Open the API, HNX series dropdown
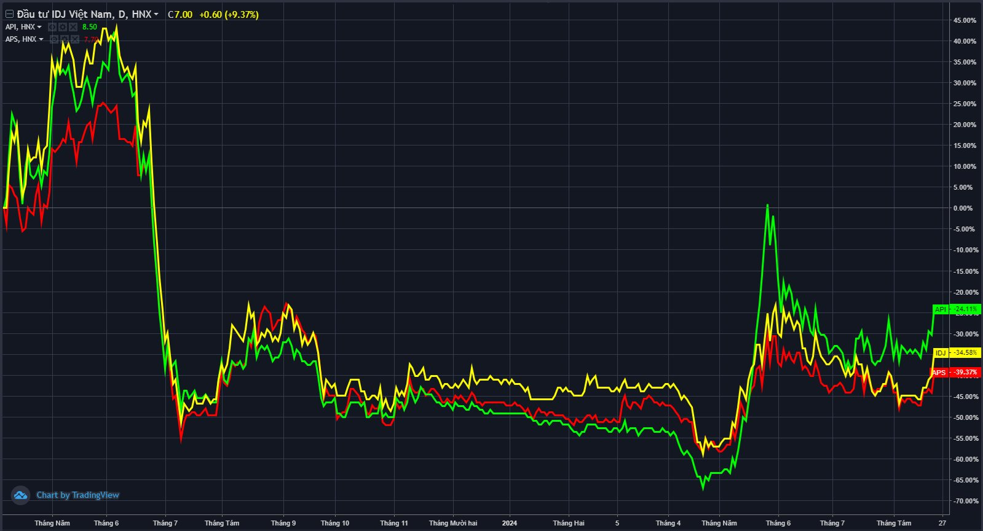Image resolution: width=983 pixels, height=531 pixels. click(39, 27)
